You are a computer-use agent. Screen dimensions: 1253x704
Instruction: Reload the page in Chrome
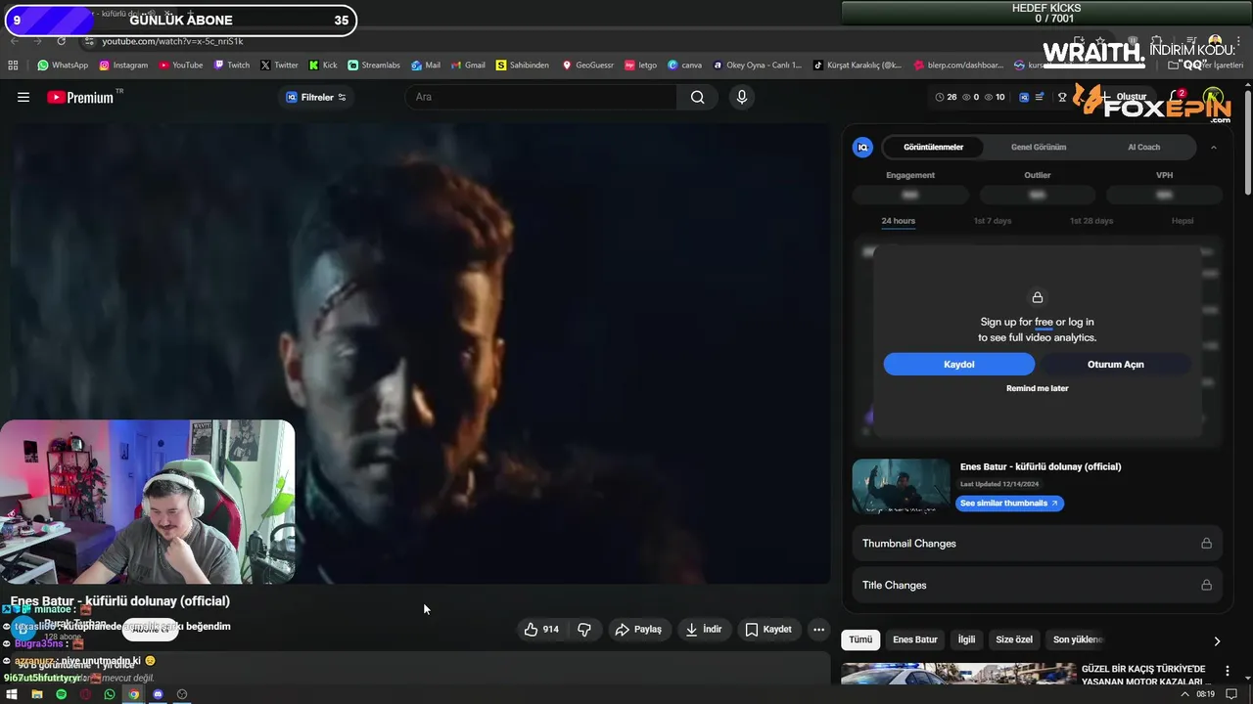point(61,41)
